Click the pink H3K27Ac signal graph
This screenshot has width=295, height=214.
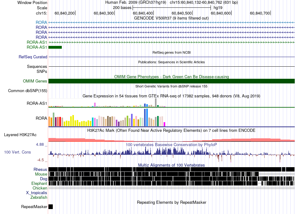(x=171, y=140)
